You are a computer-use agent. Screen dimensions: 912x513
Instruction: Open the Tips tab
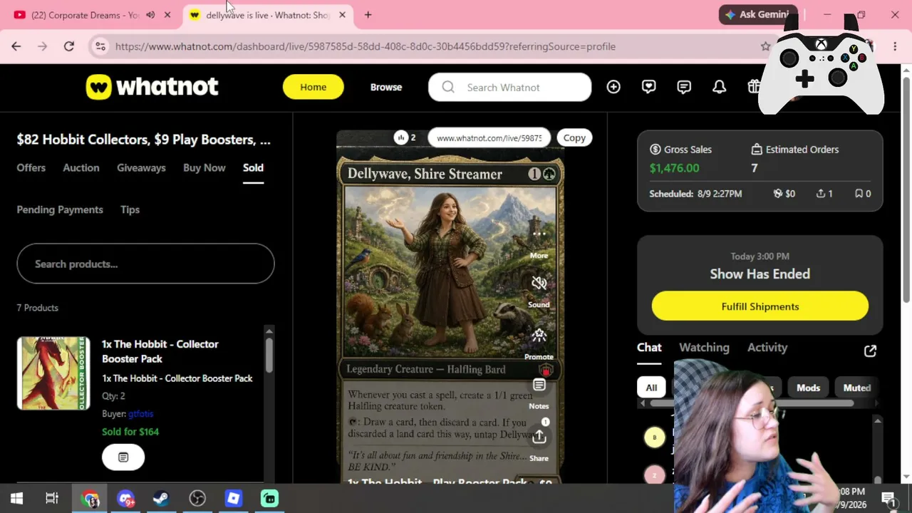130,209
